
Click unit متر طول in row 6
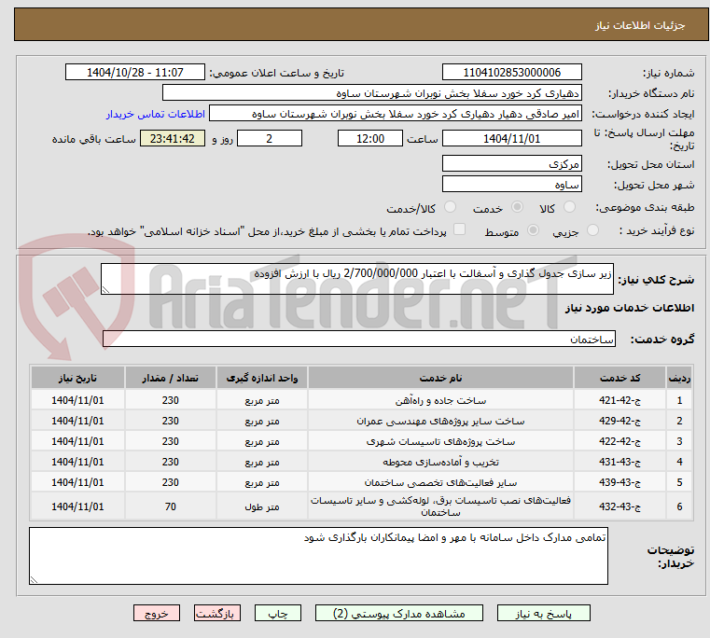click(x=262, y=506)
